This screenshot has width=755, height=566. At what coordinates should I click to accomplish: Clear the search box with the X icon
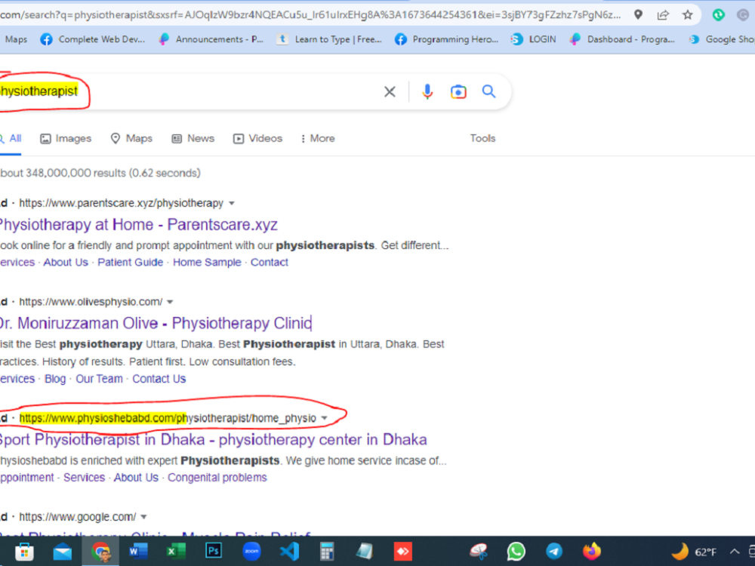390,91
